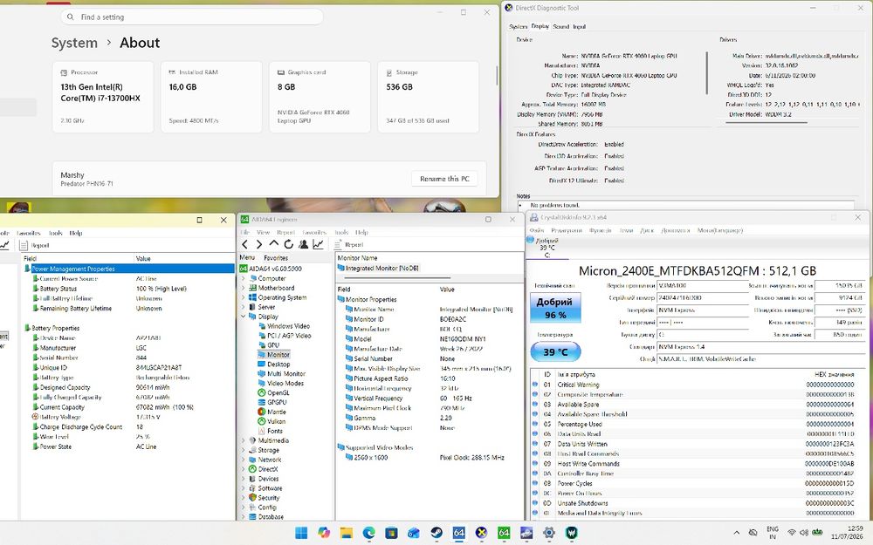Click the AIDA64 user profile icon

pyautogui.click(x=304, y=244)
